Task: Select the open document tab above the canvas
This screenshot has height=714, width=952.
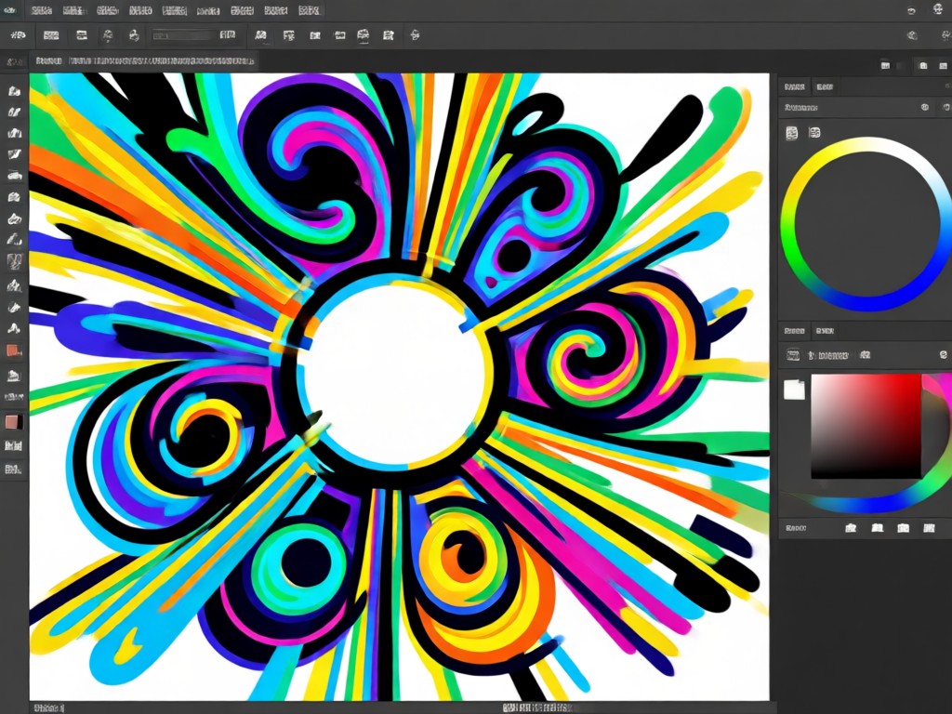Action: (x=144, y=60)
